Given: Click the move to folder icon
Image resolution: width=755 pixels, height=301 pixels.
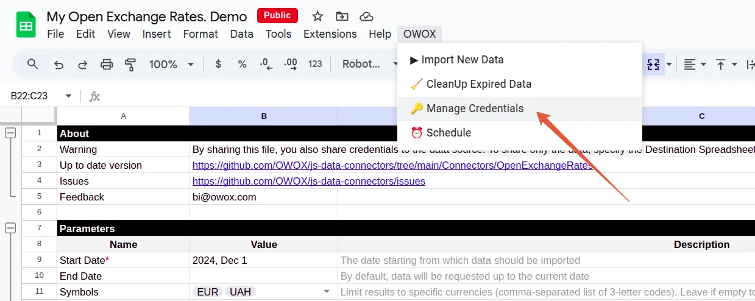Looking at the screenshot, I should point(342,16).
